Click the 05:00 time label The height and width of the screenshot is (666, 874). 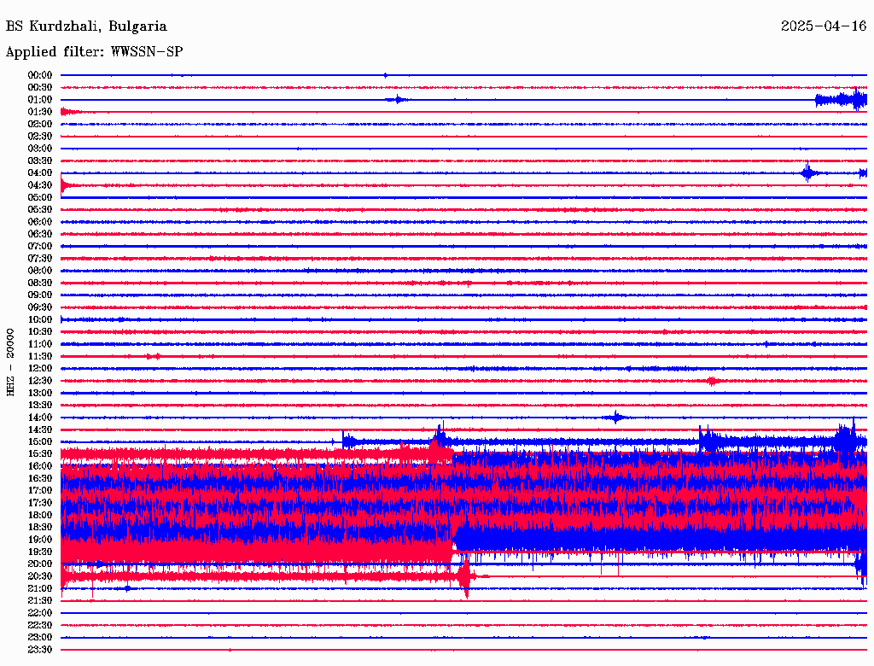click(x=40, y=197)
